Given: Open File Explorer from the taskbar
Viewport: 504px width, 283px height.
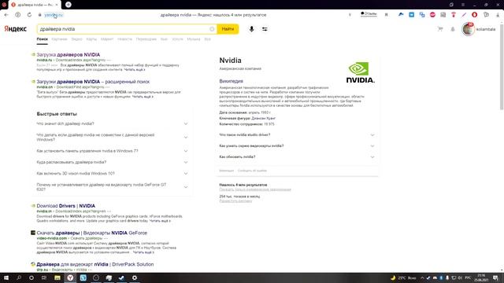Looking at the screenshot, I should (57, 277).
